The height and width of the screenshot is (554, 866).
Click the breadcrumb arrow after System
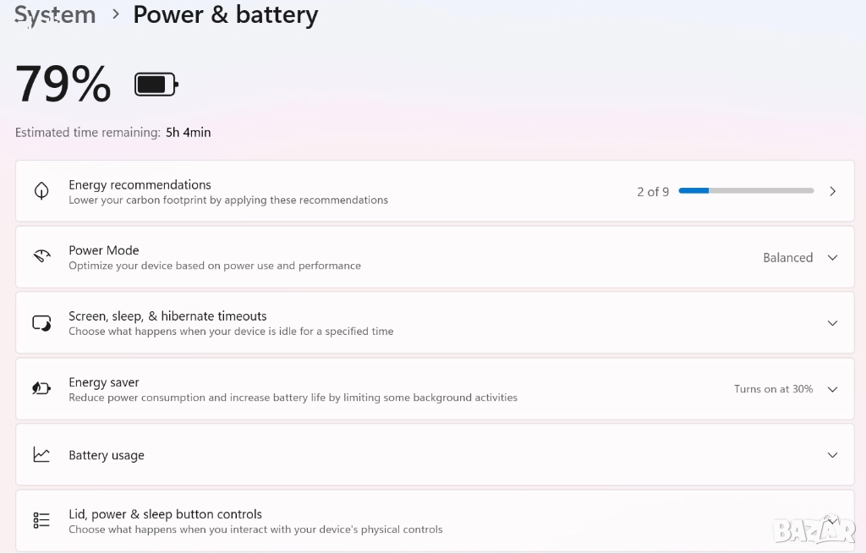pyautogui.click(x=115, y=15)
